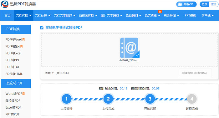This screenshot has width=219, height=118.
Task: Select PPT转PDF in the sidebar
Action: [x=13, y=114]
